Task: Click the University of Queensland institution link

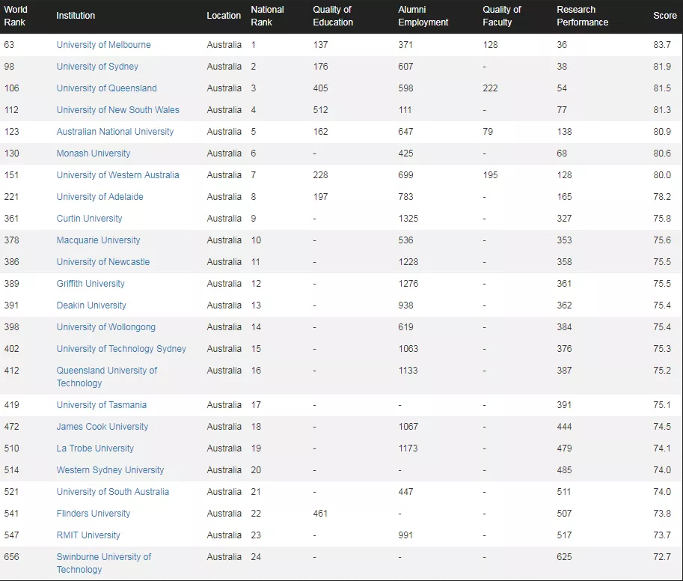Action: pyautogui.click(x=107, y=88)
